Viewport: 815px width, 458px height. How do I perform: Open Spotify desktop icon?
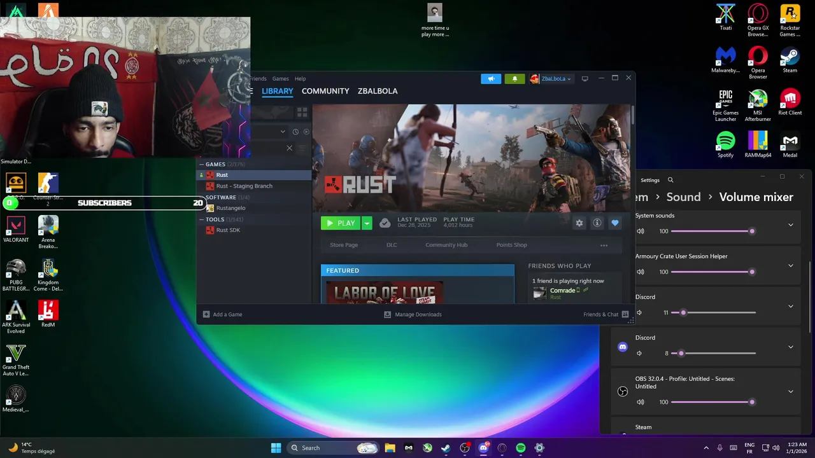click(x=725, y=145)
